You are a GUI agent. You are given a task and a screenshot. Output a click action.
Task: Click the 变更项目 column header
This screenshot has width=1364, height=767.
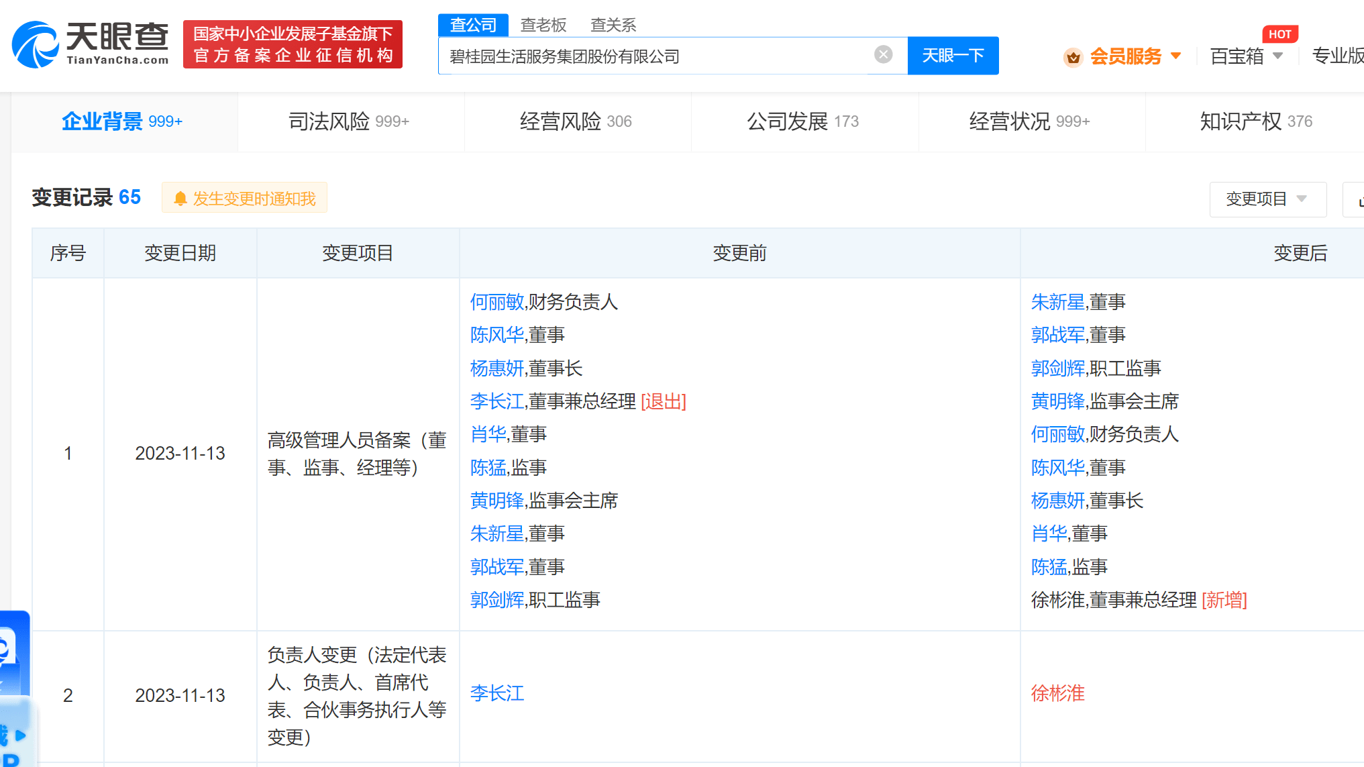point(357,253)
